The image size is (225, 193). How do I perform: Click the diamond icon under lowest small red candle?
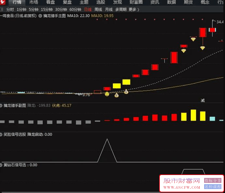pos(184,51)
